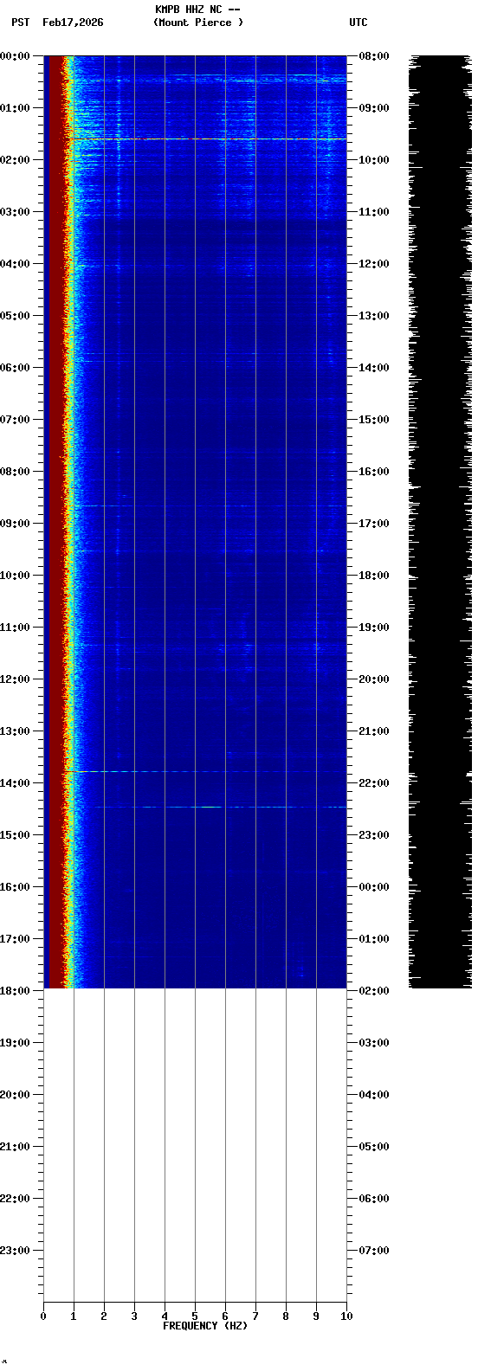Click the UTC '20:00' time label
478x1371 pixels.
point(374,679)
